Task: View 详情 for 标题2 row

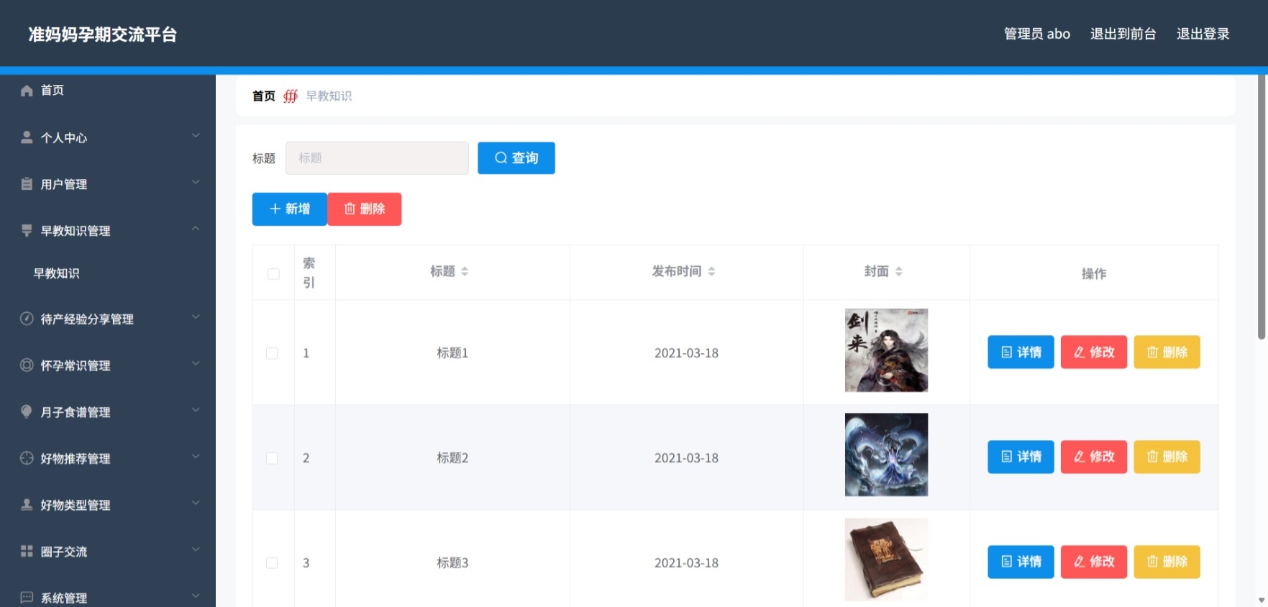Action: (x=1021, y=457)
